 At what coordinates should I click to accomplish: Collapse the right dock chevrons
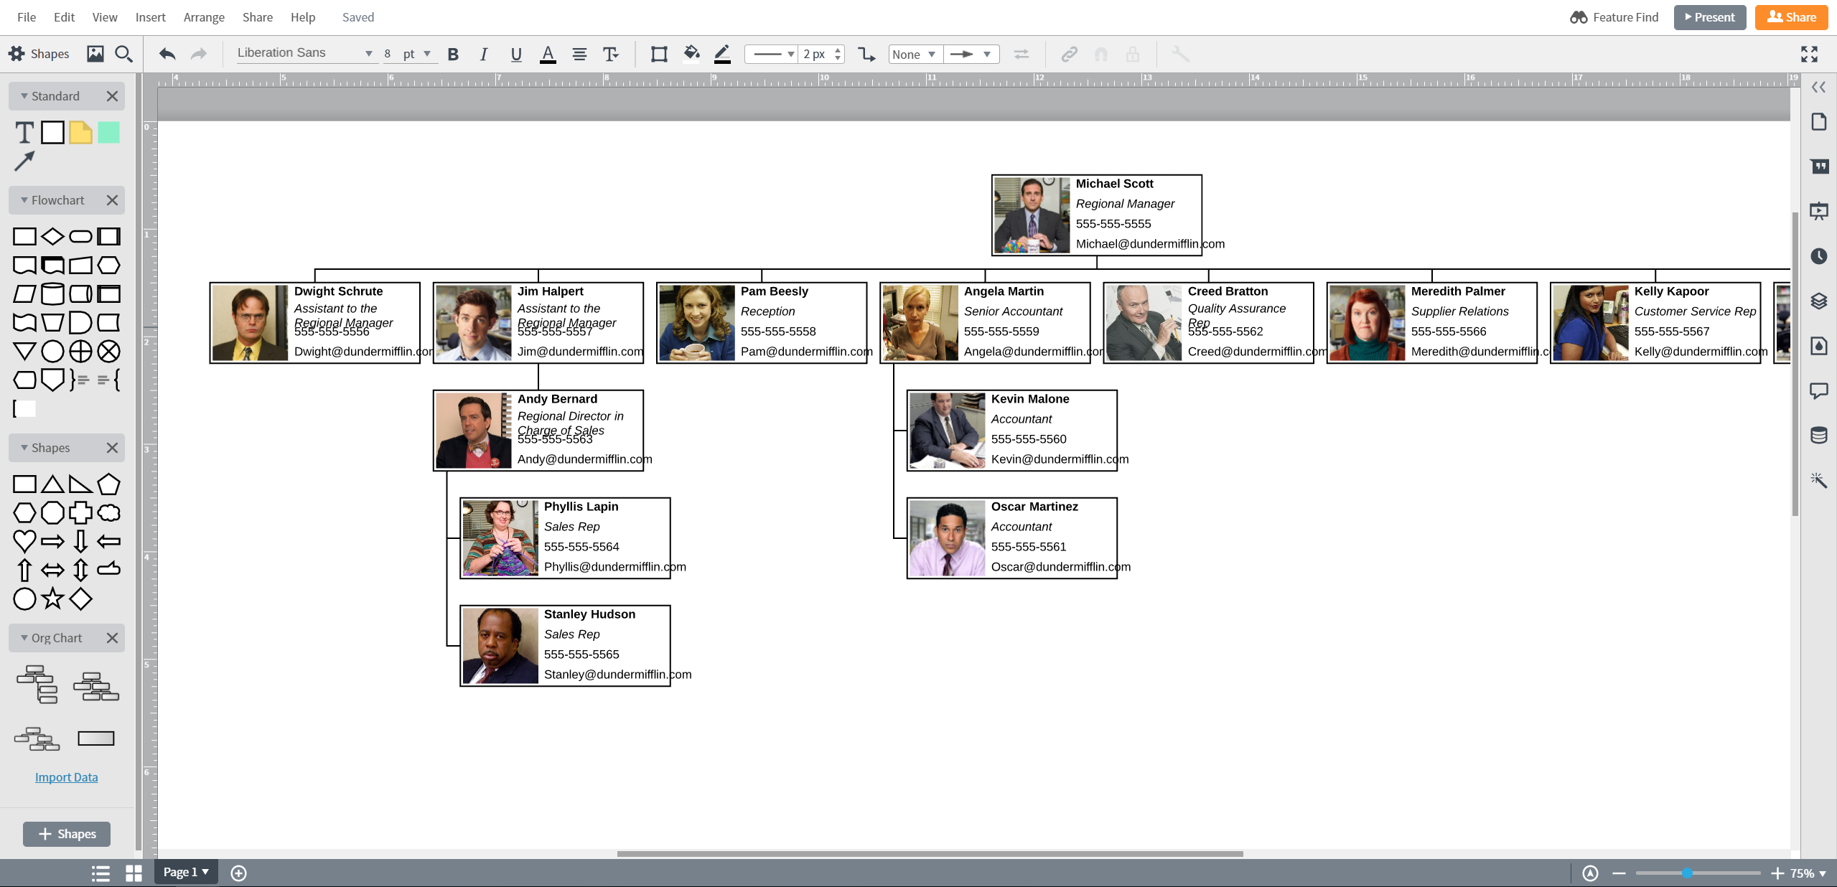[x=1818, y=87]
